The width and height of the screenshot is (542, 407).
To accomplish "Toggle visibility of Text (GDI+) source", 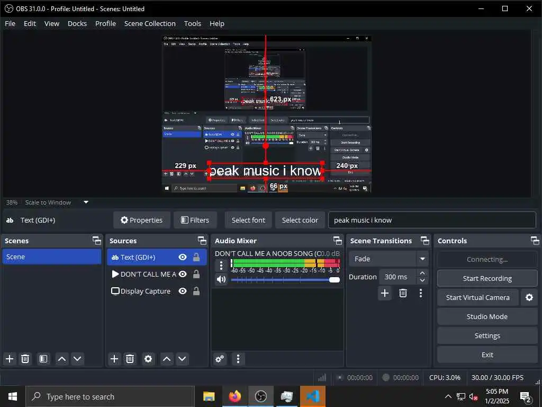I will pyautogui.click(x=183, y=257).
